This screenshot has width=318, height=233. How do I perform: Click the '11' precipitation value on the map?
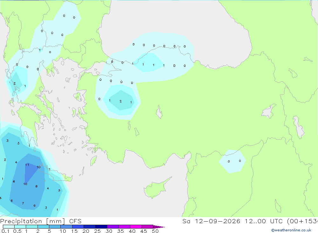pyautogui.click(x=27, y=165)
